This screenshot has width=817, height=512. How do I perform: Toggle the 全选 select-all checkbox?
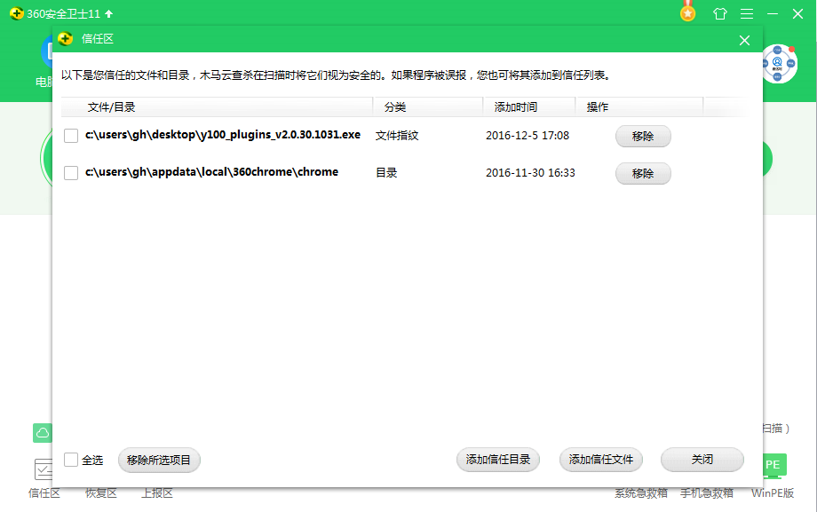point(71,460)
